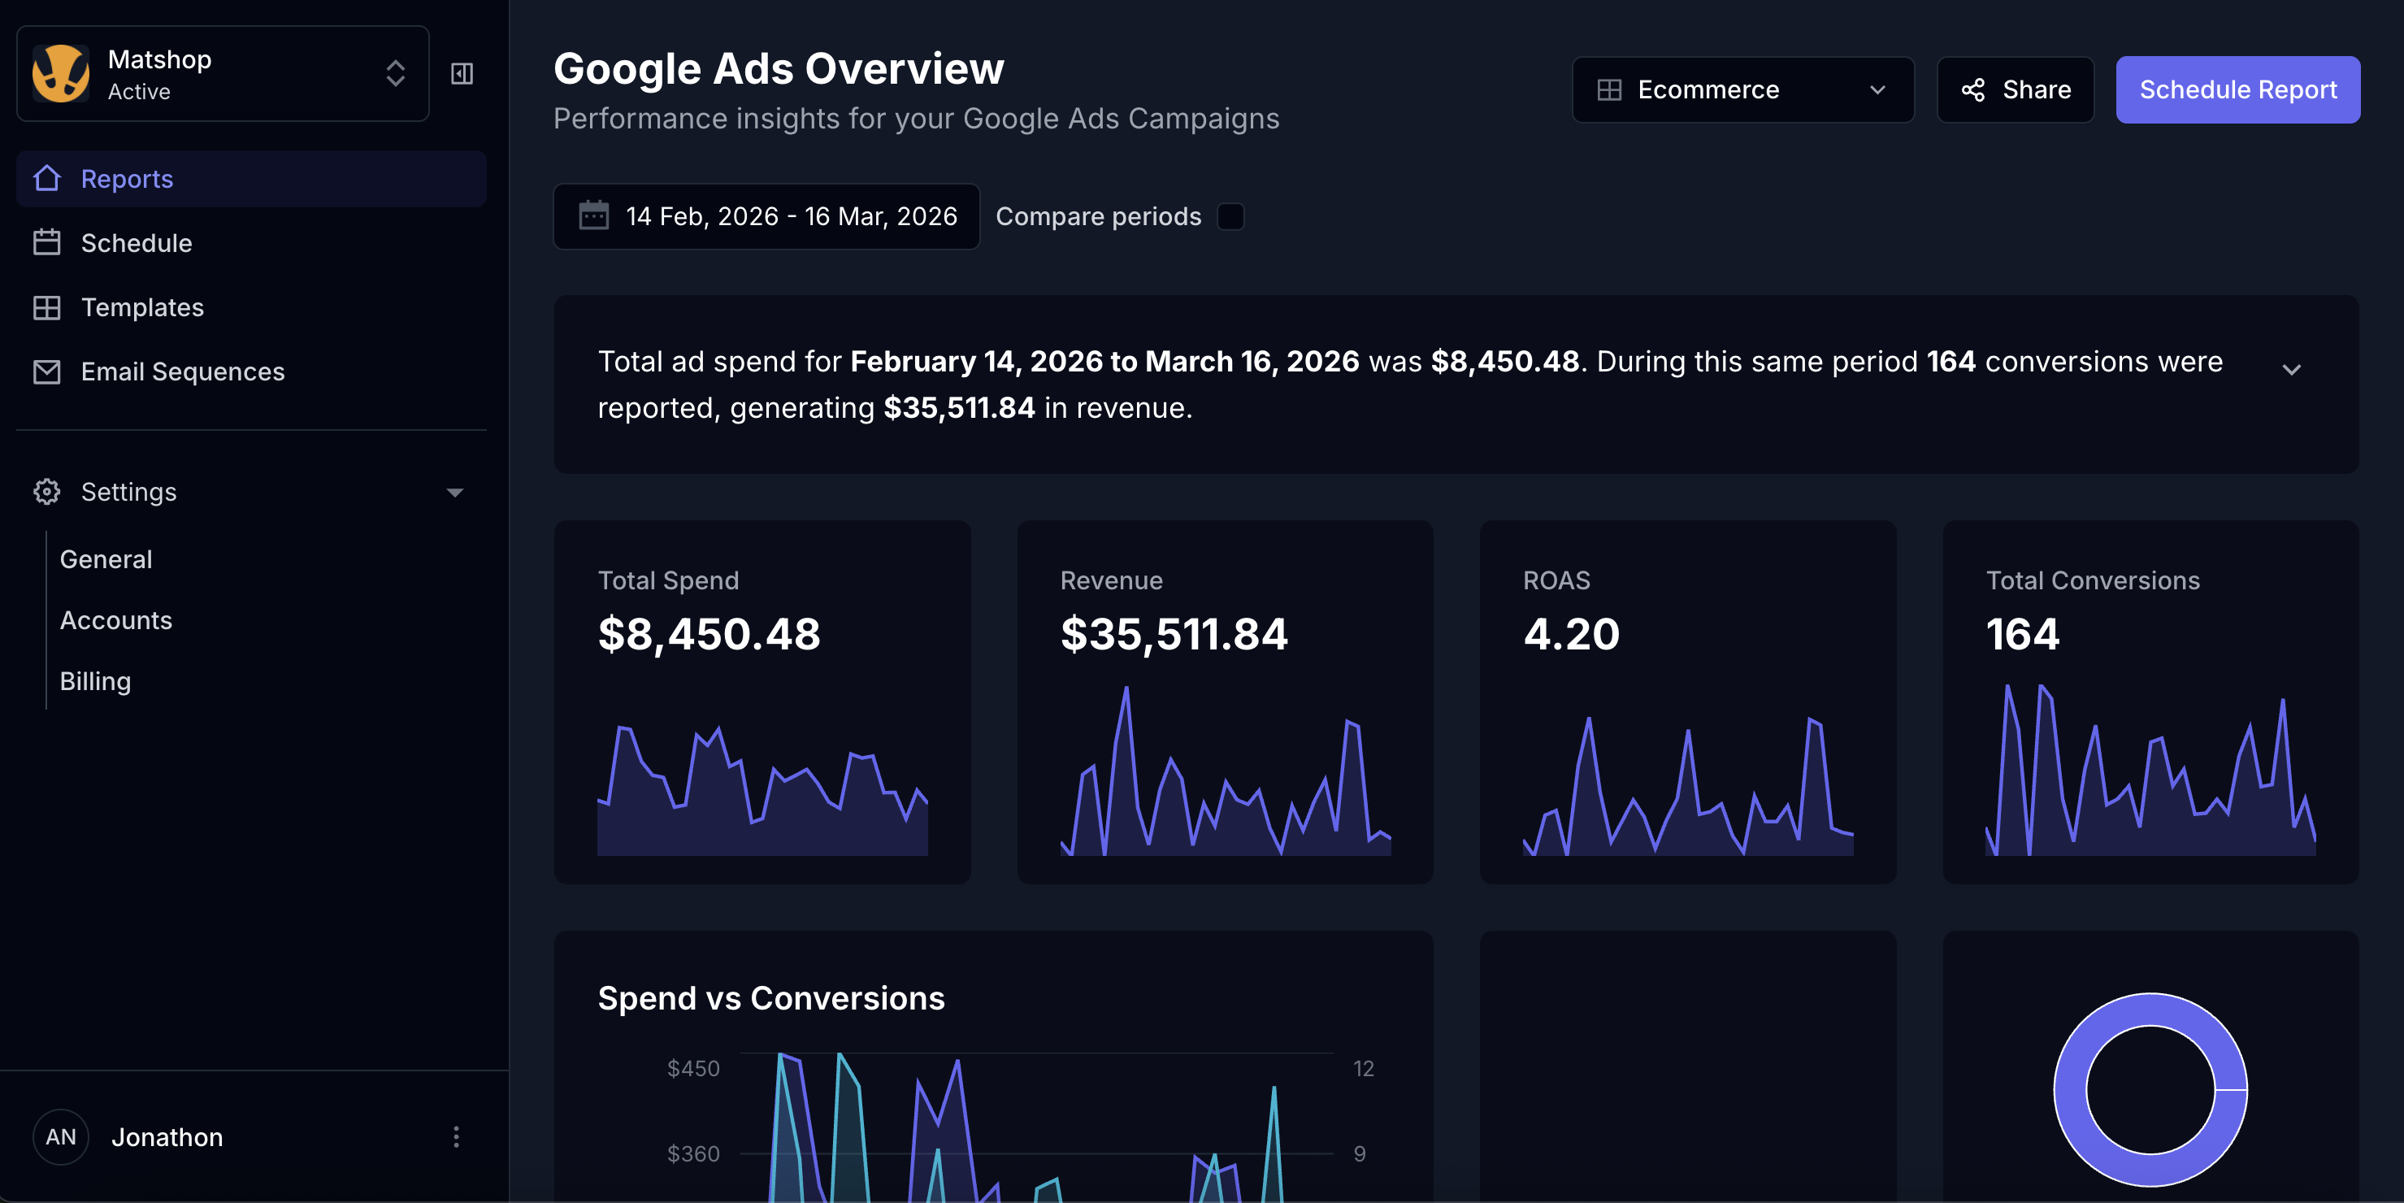This screenshot has height=1203, width=2404.
Task: Click the sidebar collapse panel icon
Action: click(462, 74)
